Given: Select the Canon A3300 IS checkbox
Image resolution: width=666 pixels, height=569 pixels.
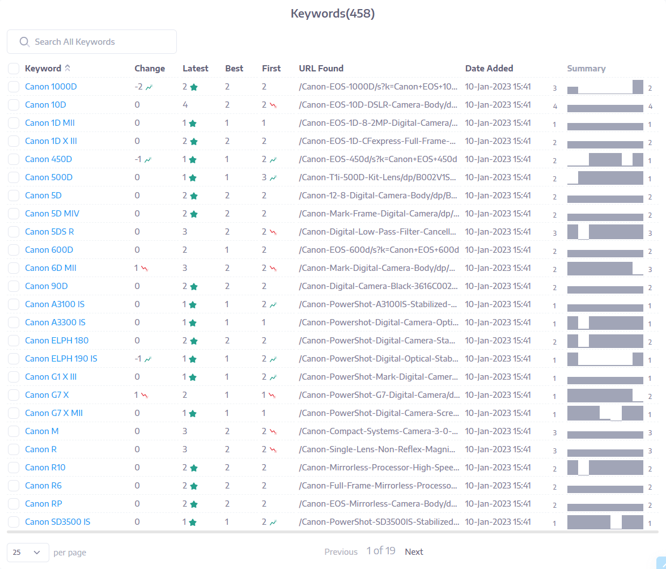Looking at the screenshot, I should (14, 322).
